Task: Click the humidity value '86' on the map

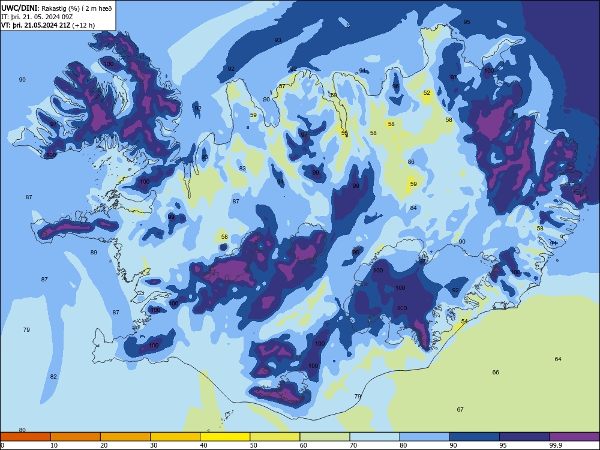Action: pos(411,162)
